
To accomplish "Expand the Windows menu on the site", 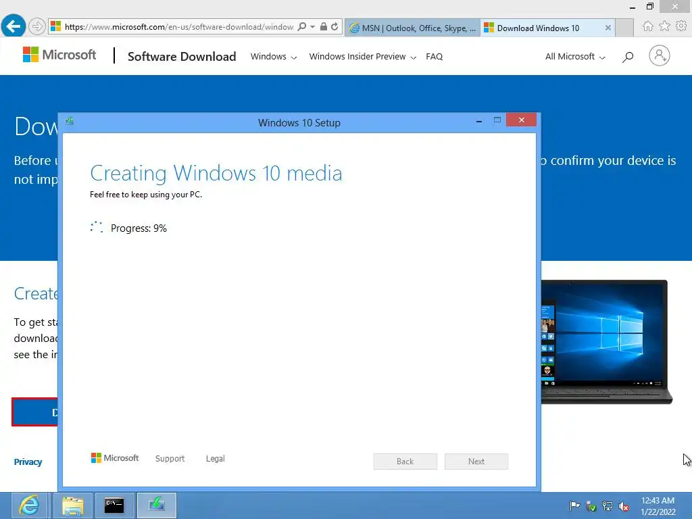I will click(274, 57).
